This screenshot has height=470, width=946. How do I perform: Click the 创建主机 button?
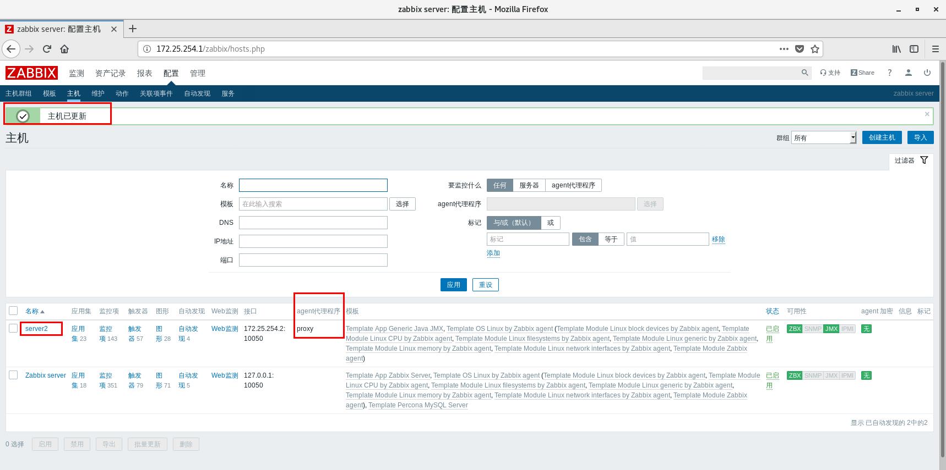tap(882, 137)
